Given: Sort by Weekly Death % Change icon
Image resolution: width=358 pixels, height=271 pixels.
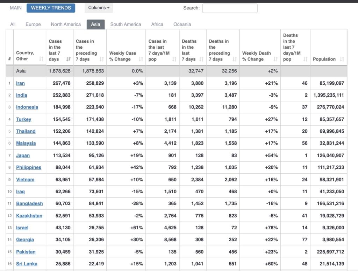Looking at the screenshot, I should [275, 59].
